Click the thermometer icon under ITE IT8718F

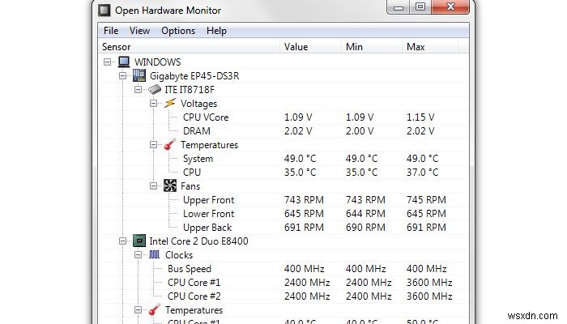pyautogui.click(x=170, y=145)
